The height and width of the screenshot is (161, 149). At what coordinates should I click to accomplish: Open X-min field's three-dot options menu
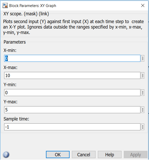[143, 58]
